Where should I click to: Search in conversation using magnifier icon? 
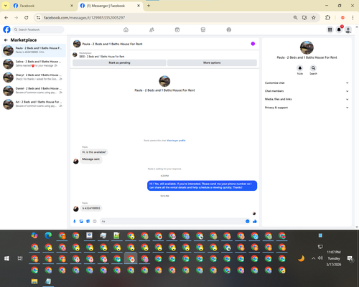pos(313,68)
